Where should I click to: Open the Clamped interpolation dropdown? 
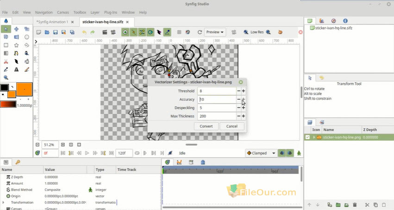261,153
